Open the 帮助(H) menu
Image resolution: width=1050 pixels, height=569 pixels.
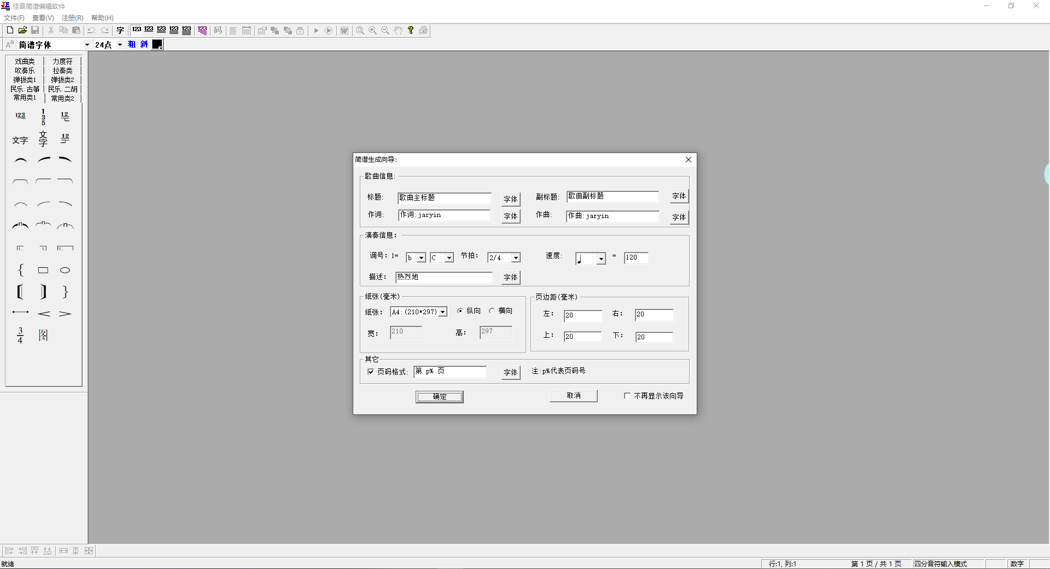tap(102, 18)
